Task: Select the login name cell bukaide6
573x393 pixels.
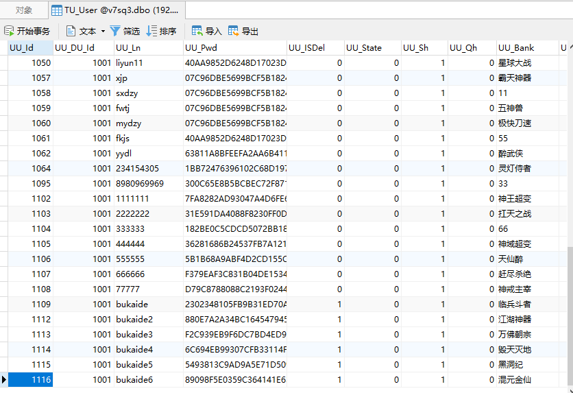Action: (x=149, y=379)
